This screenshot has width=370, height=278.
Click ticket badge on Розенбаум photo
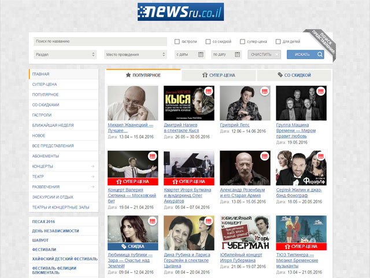(265, 156)
